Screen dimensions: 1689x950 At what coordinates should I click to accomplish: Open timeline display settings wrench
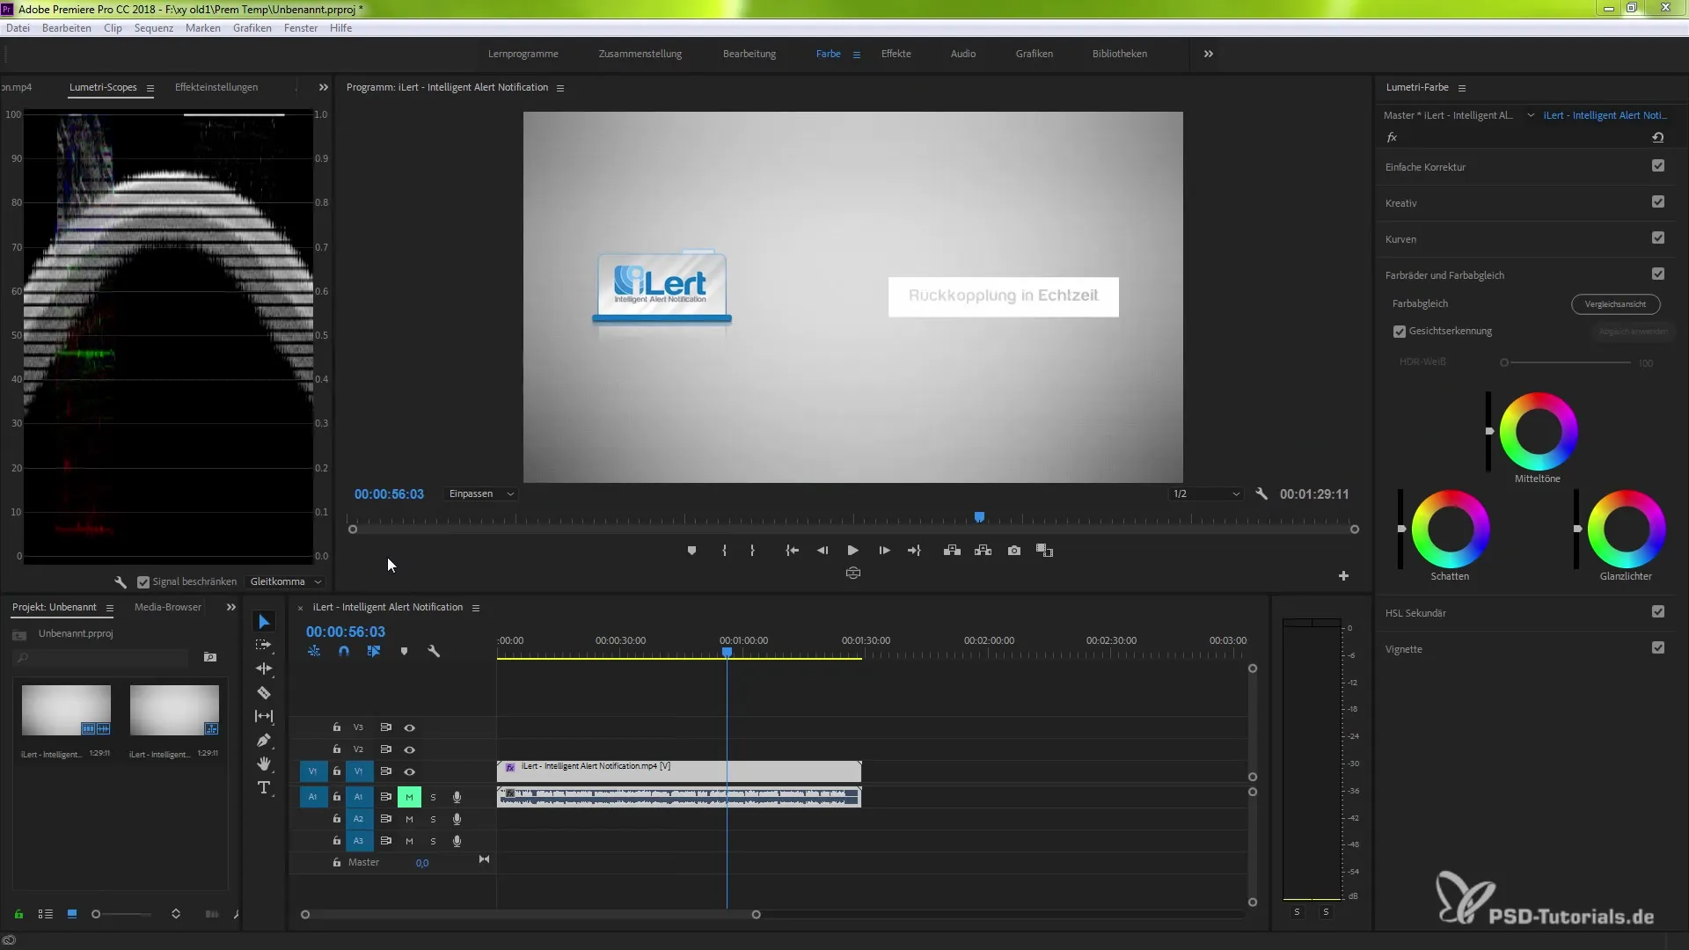tap(434, 652)
